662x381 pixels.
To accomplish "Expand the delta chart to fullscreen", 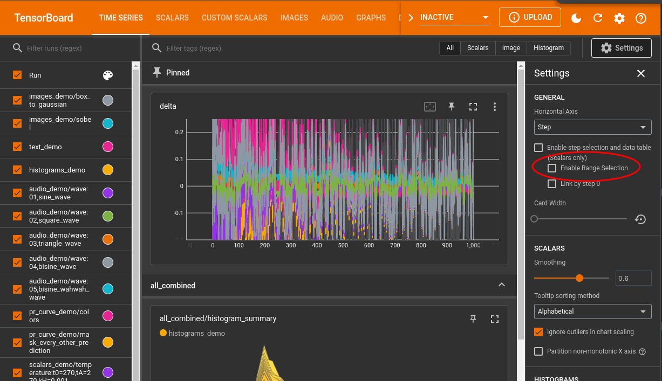I will [x=473, y=106].
